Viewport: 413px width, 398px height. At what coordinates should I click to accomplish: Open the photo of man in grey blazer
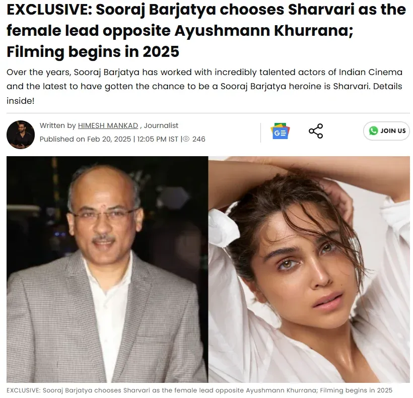(107, 269)
